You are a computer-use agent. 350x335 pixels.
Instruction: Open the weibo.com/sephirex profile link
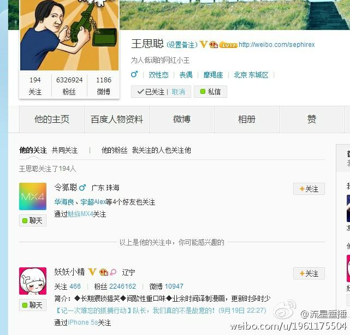coord(277,45)
